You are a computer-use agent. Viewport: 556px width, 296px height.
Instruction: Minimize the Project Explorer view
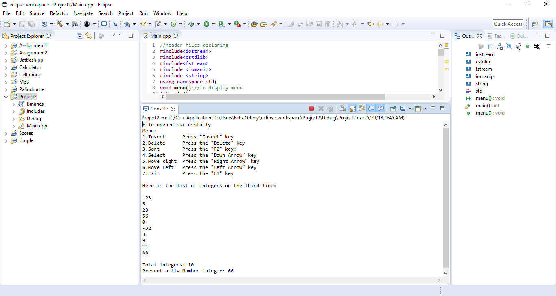tap(121, 35)
